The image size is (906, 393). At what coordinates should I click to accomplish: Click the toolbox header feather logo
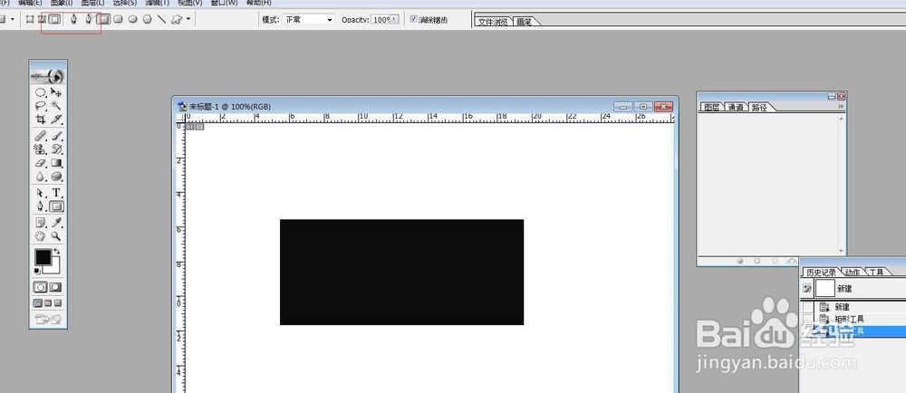point(48,75)
